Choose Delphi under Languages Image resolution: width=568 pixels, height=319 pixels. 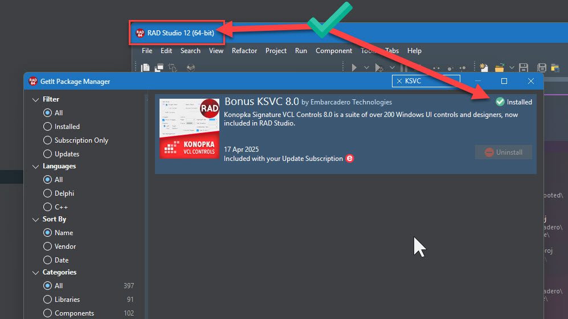pos(47,193)
